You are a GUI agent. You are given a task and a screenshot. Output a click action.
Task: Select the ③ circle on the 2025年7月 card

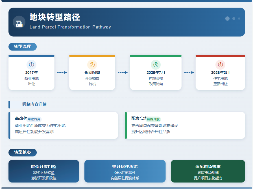[156, 65]
